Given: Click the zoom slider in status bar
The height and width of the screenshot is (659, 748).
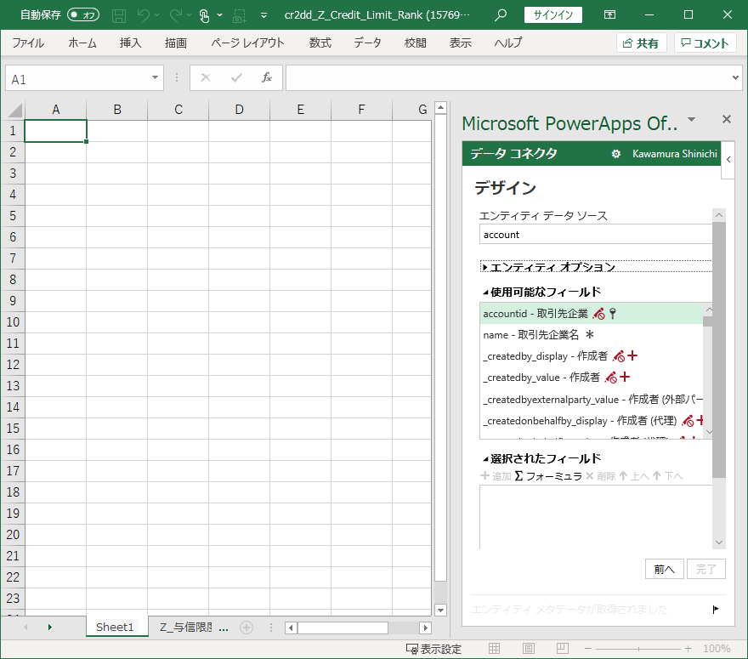Looking at the screenshot, I should (637, 649).
